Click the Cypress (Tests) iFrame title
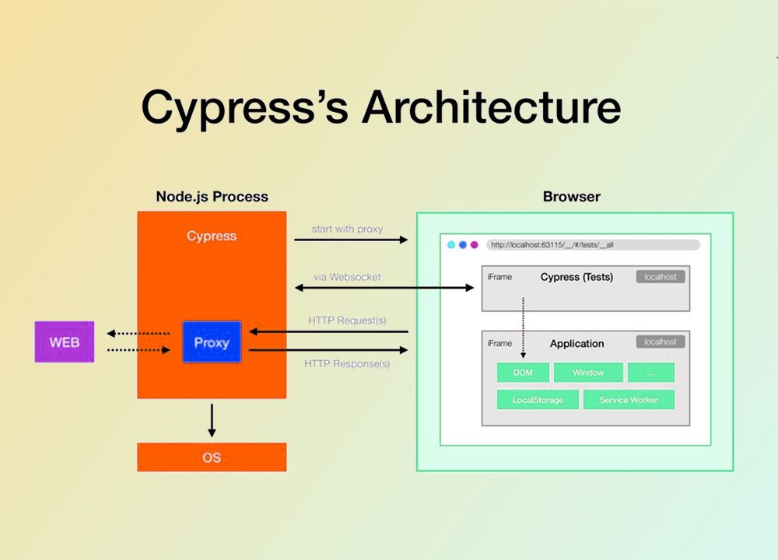Viewport: 778px width, 560px height. pyautogui.click(x=576, y=277)
